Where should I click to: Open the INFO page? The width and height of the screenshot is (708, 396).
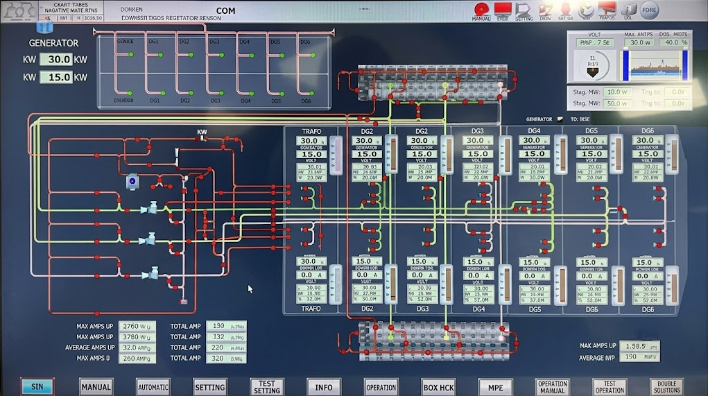coord(324,387)
